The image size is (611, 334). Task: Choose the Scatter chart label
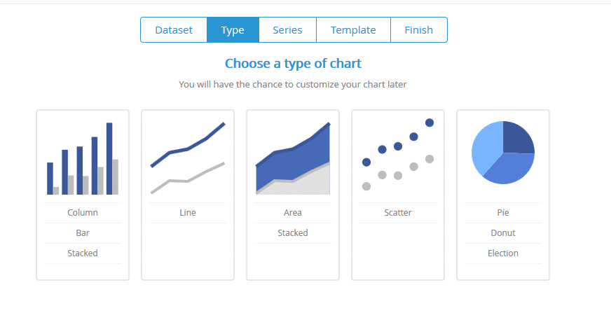pyautogui.click(x=398, y=213)
